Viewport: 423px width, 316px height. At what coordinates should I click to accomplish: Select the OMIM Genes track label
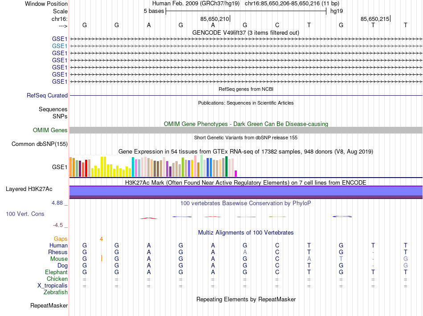(x=50, y=130)
